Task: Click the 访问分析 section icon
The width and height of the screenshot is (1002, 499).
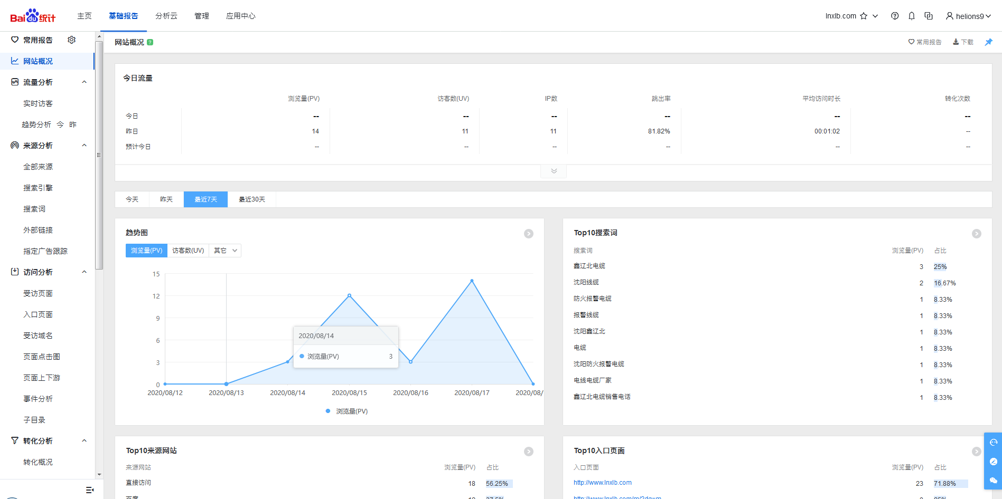Action: [x=15, y=272]
